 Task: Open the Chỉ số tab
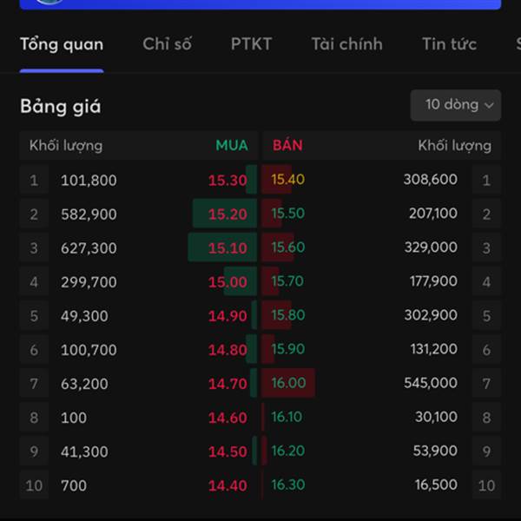pos(167,44)
